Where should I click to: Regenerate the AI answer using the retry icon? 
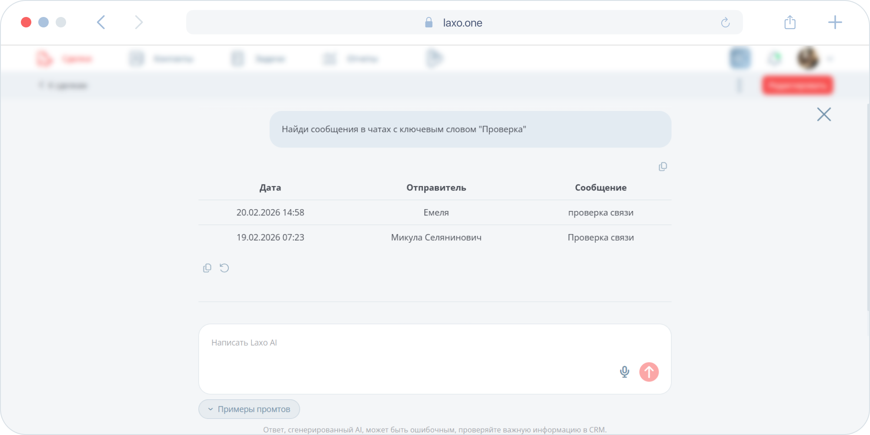[224, 268]
